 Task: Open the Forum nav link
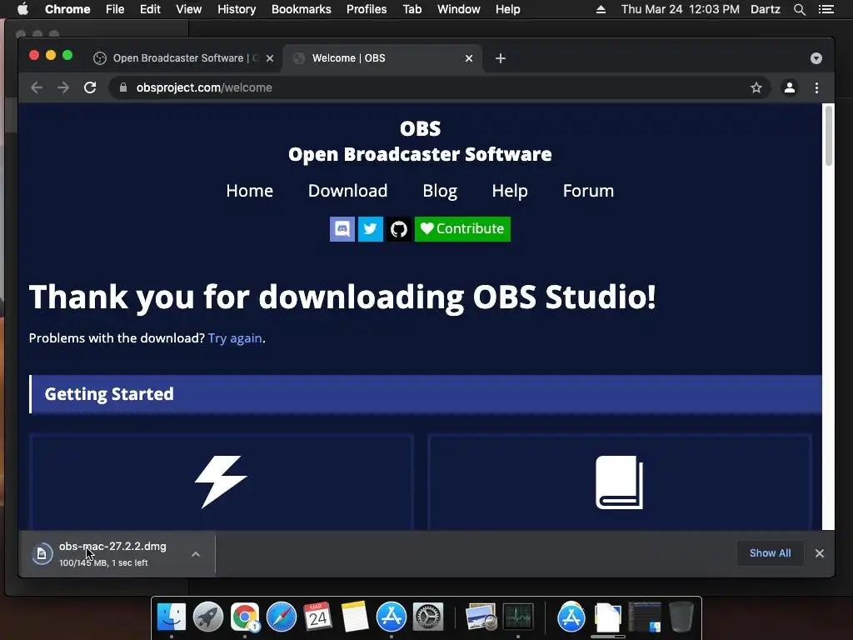coord(589,191)
